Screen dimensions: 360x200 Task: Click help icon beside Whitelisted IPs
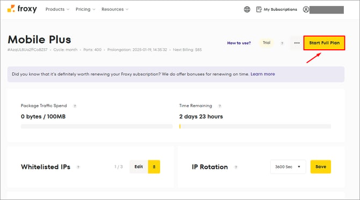point(78,167)
